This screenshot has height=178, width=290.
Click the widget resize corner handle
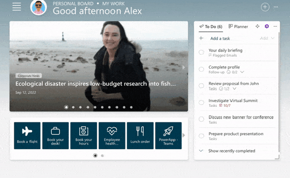point(277,157)
